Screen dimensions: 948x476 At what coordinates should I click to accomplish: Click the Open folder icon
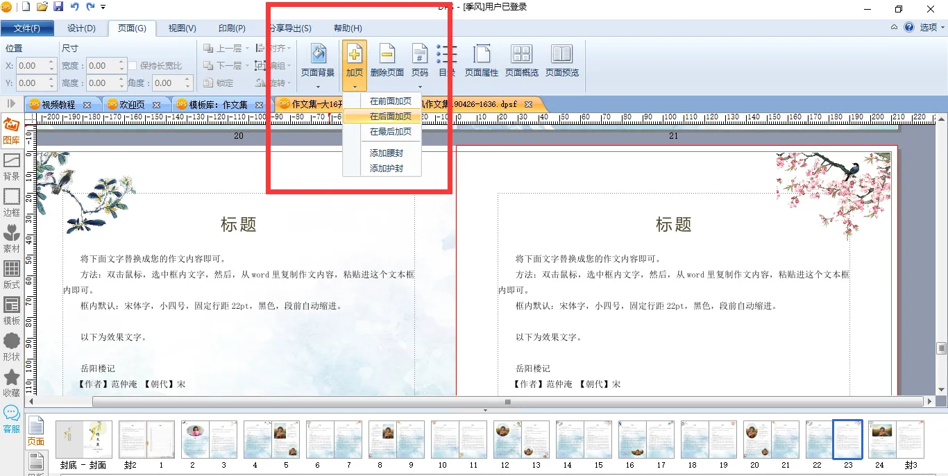(x=42, y=7)
